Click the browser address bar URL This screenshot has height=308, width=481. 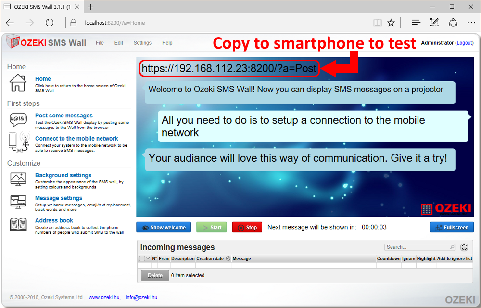pos(115,23)
